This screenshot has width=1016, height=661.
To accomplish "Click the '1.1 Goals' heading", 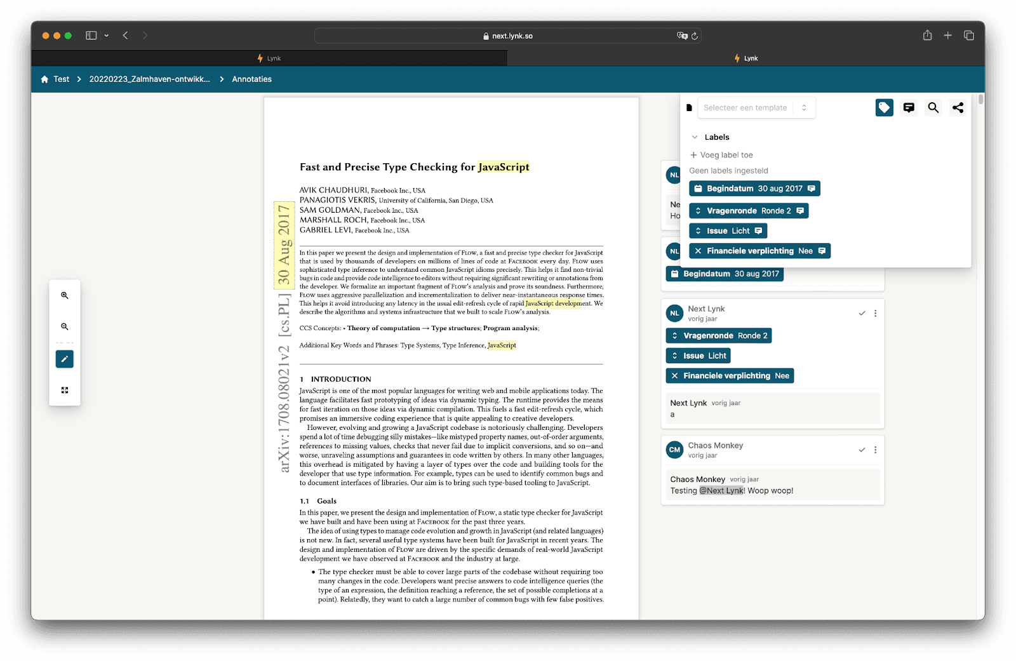I will pyautogui.click(x=318, y=501).
